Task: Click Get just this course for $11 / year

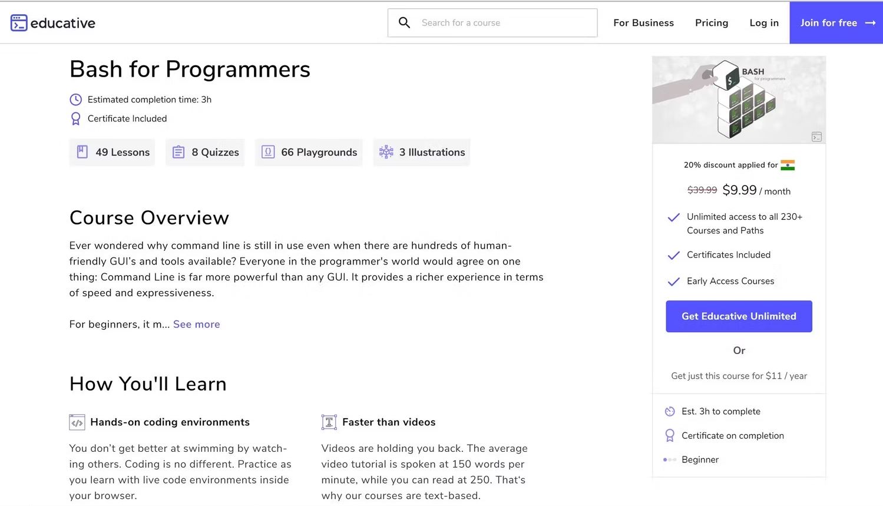Action: pyautogui.click(x=739, y=376)
